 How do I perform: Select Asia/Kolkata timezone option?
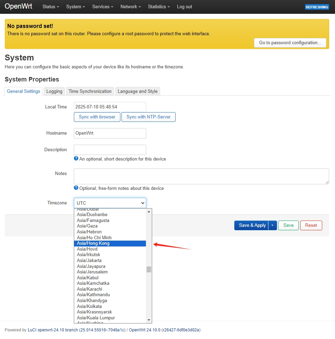(x=110, y=306)
